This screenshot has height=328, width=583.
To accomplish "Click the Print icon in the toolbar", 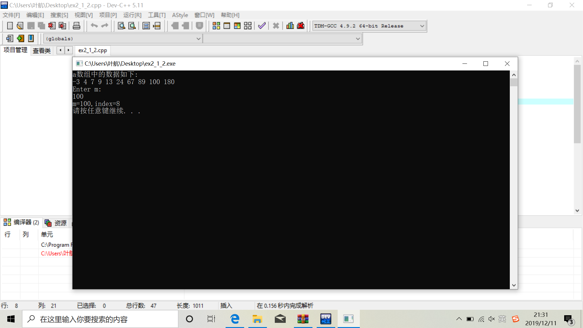I will tap(77, 26).
